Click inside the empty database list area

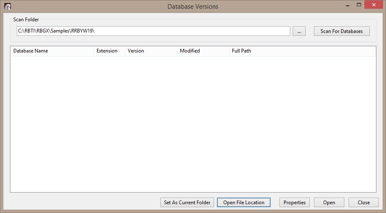(193, 124)
